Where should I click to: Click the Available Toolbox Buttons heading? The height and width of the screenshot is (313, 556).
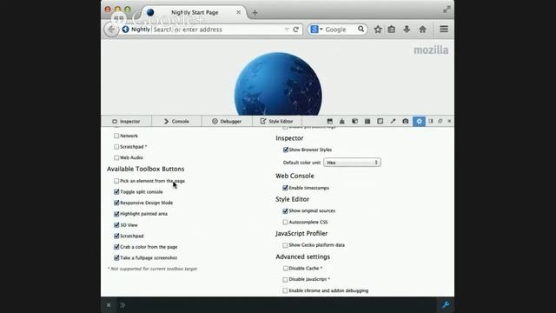point(145,169)
